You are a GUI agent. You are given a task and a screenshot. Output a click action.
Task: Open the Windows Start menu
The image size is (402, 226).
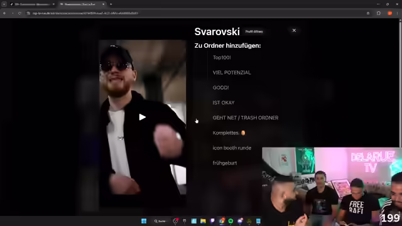(144, 221)
